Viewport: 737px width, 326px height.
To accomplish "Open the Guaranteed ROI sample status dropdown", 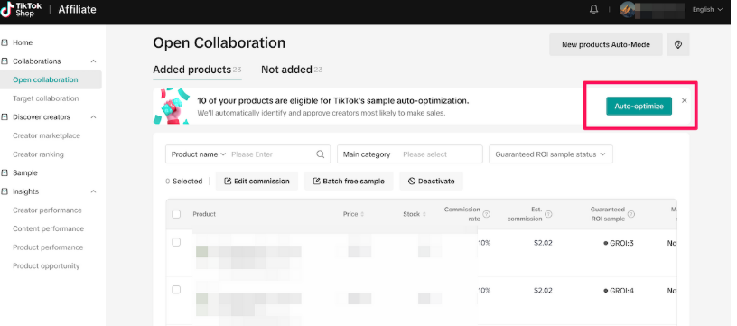I will coord(551,154).
